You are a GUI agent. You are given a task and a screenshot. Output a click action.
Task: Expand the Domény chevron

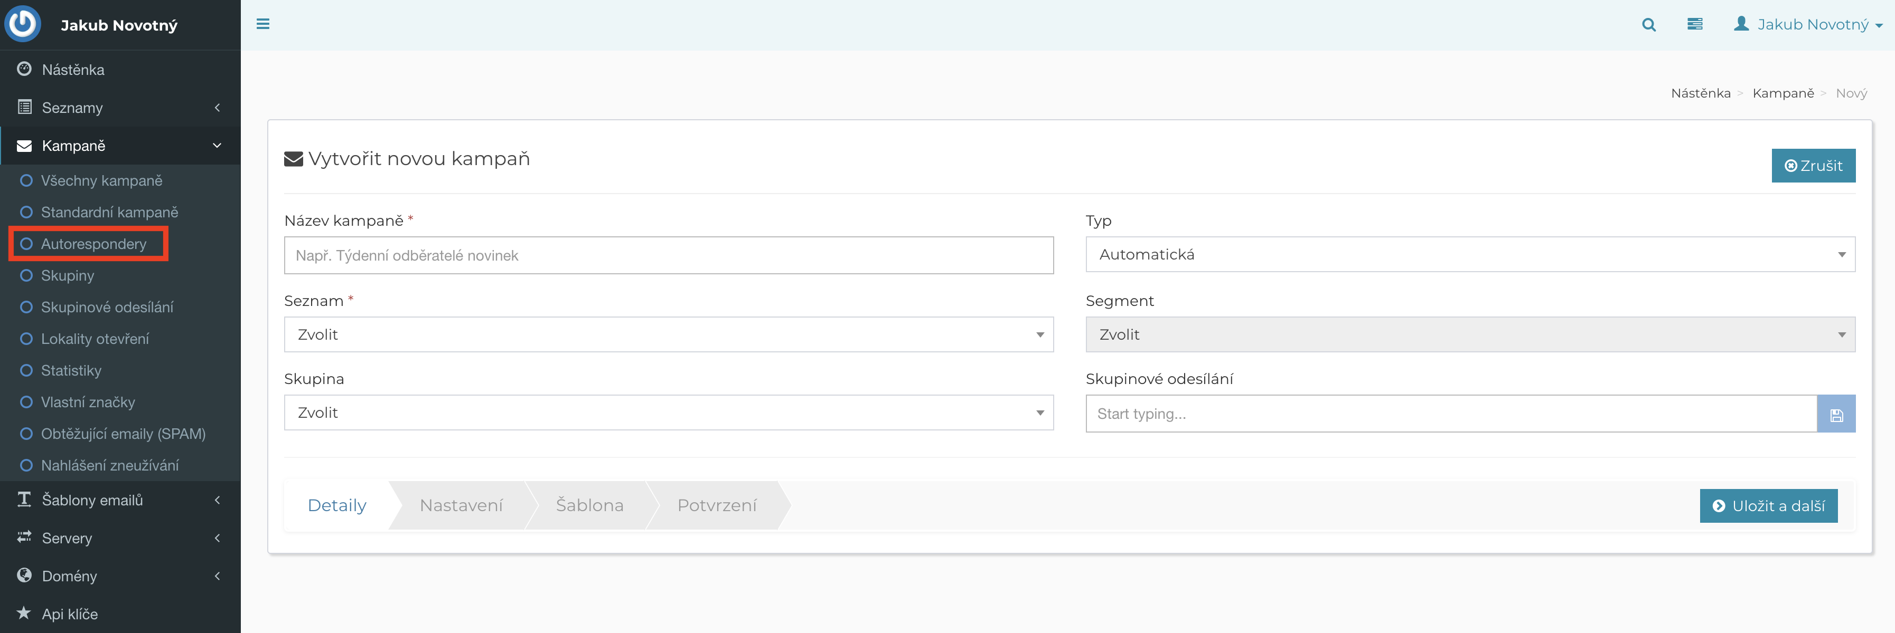point(217,577)
